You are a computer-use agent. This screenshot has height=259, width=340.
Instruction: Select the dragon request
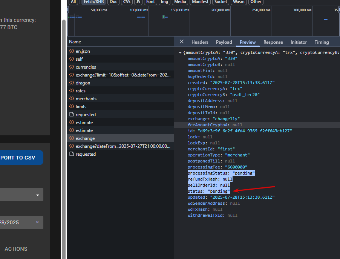pos(120,83)
